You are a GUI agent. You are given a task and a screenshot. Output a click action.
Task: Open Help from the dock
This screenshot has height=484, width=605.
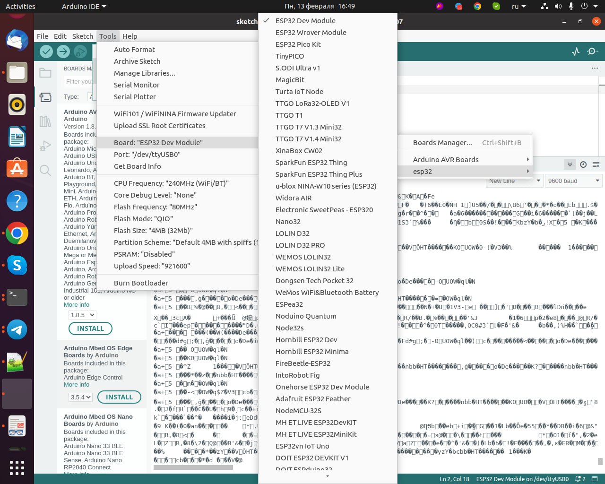pyautogui.click(x=17, y=201)
